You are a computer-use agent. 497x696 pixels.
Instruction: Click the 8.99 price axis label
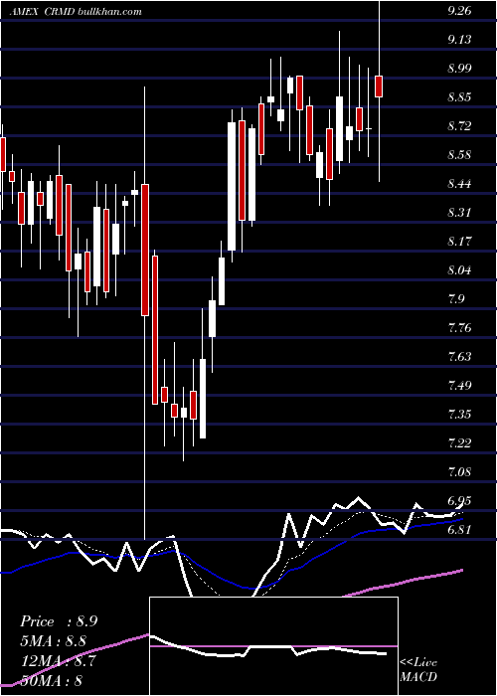pyautogui.click(x=459, y=69)
